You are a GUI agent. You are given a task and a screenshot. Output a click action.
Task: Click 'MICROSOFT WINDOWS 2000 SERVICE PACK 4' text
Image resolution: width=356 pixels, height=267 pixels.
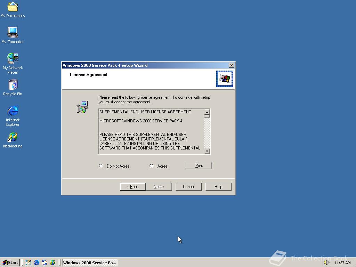[141, 121]
